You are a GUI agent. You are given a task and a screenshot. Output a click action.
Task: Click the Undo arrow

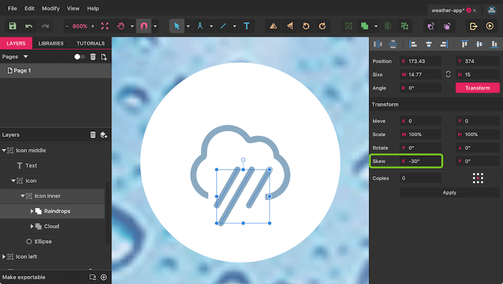pos(28,26)
